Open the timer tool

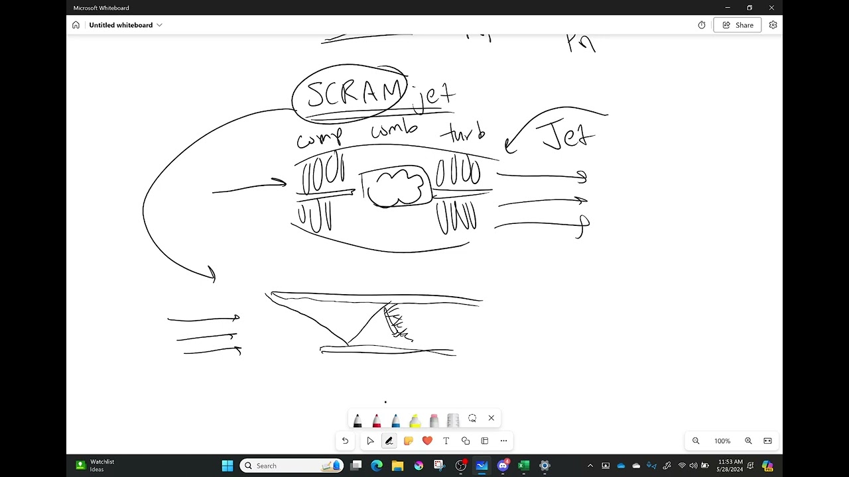pos(702,25)
